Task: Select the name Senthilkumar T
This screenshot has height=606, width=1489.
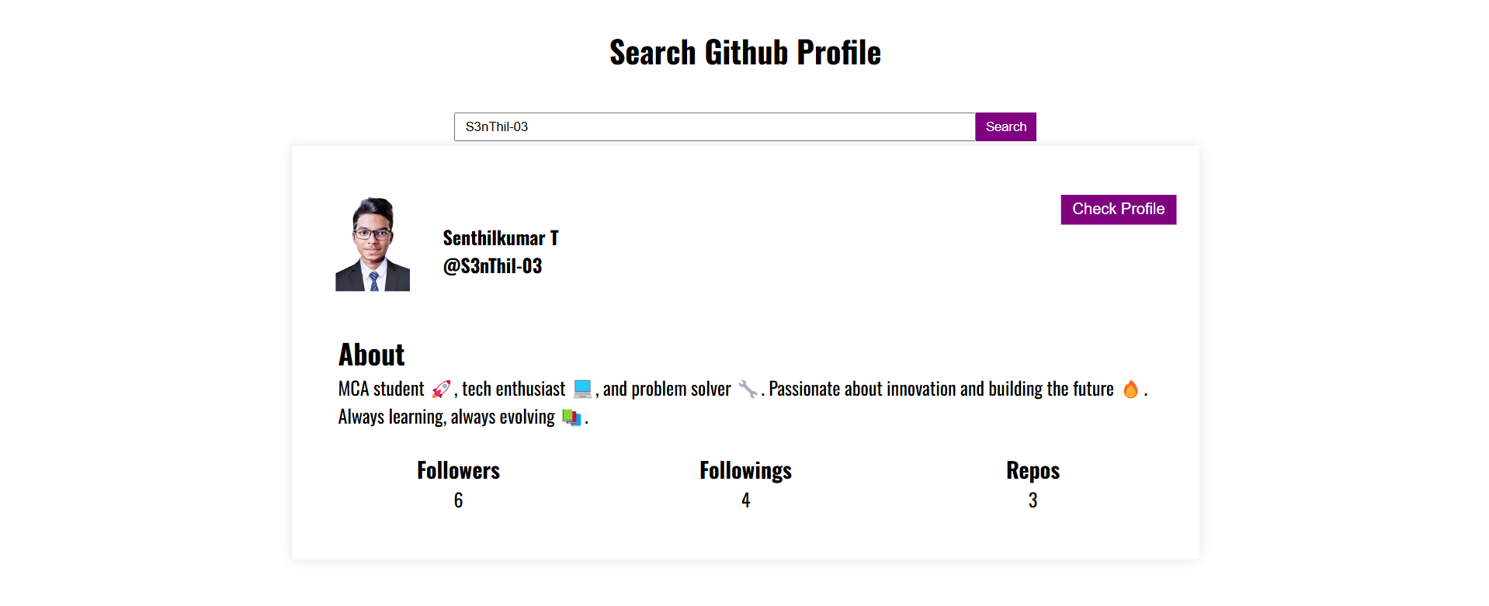Action: click(500, 238)
